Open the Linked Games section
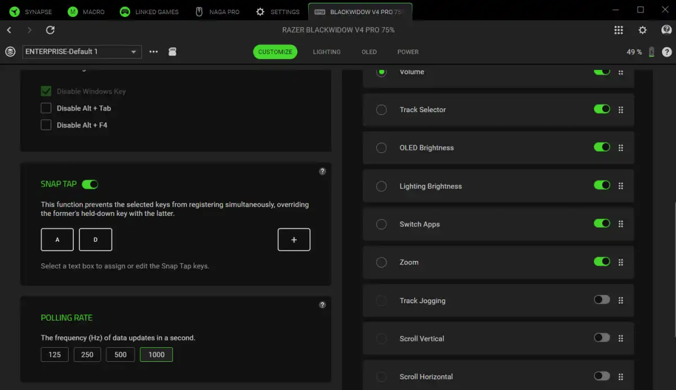The image size is (676, 390). (x=149, y=11)
